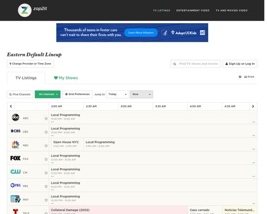
Task: Open the FOX channel logo
Action: tap(15, 158)
